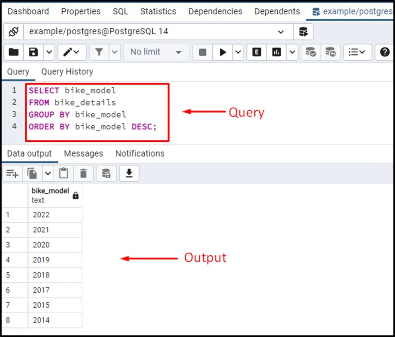The height and width of the screenshot is (337, 395).
Task: Click the Explain query icon
Action: [257, 52]
